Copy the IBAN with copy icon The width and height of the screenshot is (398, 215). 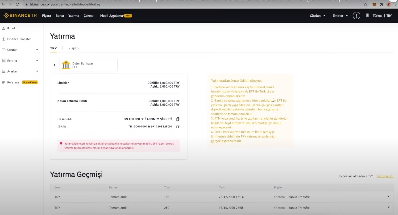pyautogui.click(x=178, y=127)
